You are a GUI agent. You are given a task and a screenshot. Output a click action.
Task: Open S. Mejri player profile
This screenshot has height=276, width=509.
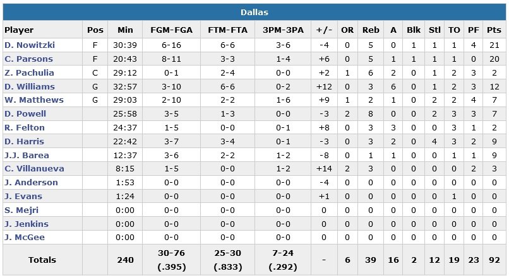click(x=21, y=210)
